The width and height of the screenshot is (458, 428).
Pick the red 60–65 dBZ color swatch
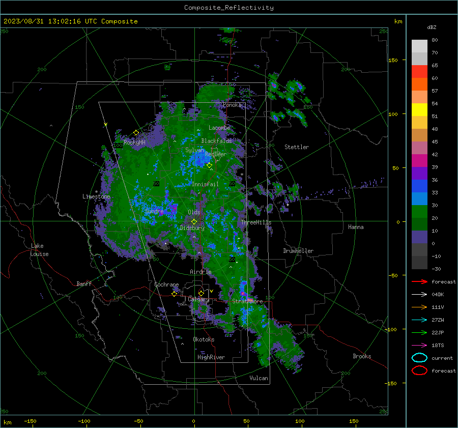pyautogui.click(x=419, y=72)
